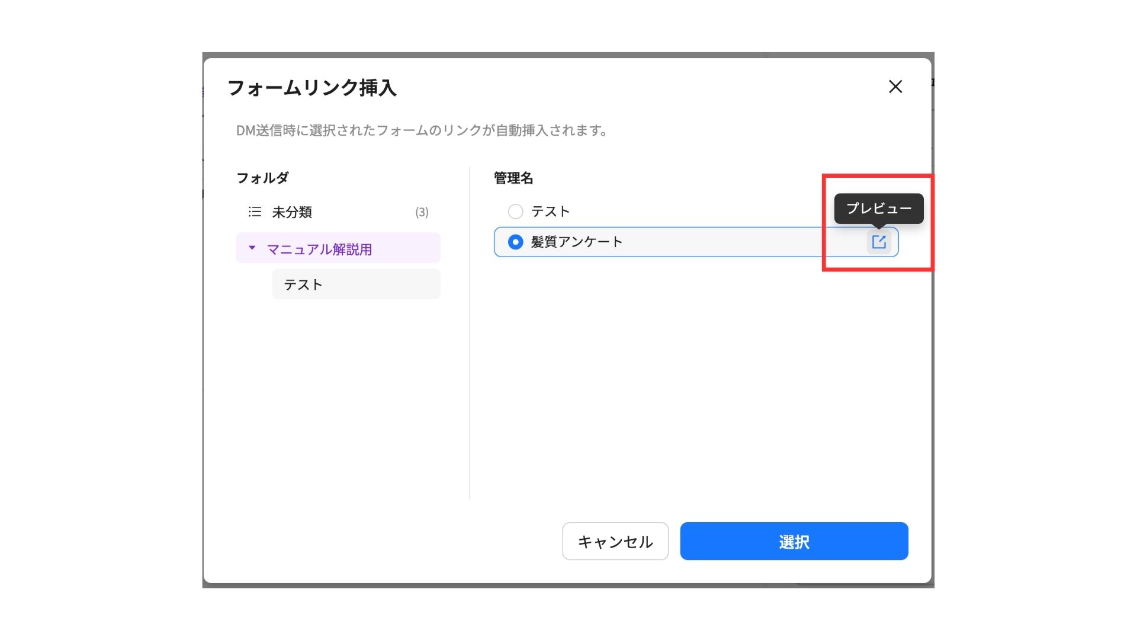Select the 髪質アンケート radio button
Viewport: 1137px width, 640px height.
tap(515, 242)
